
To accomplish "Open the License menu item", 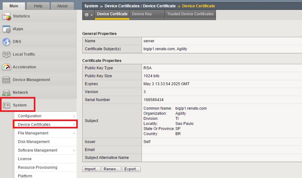I will tap(25, 159).
